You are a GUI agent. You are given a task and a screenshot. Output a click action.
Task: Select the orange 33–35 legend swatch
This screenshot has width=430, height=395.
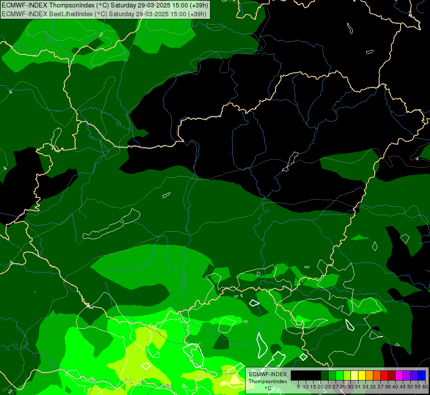point(369,375)
